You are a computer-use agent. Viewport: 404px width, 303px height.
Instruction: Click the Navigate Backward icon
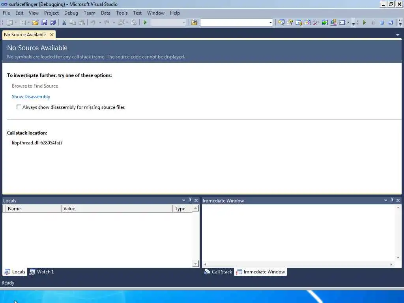[x=121, y=22]
